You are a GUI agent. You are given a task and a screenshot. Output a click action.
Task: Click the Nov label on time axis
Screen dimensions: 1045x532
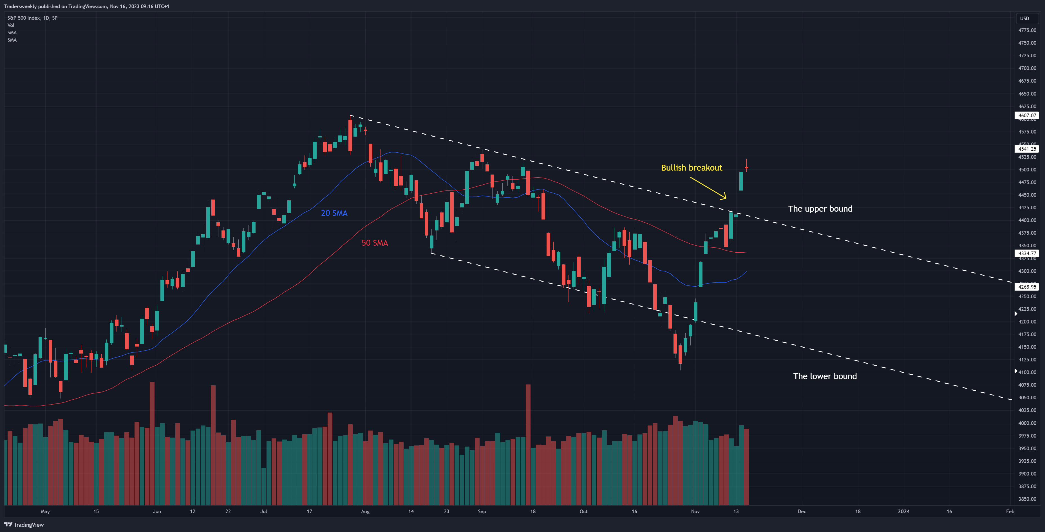pyautogui.click(x=695, y=511)
